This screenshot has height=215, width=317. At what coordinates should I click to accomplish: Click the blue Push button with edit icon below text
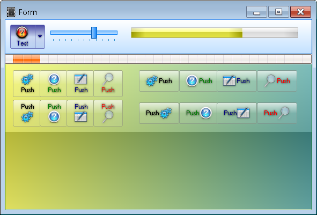point(80,113)
